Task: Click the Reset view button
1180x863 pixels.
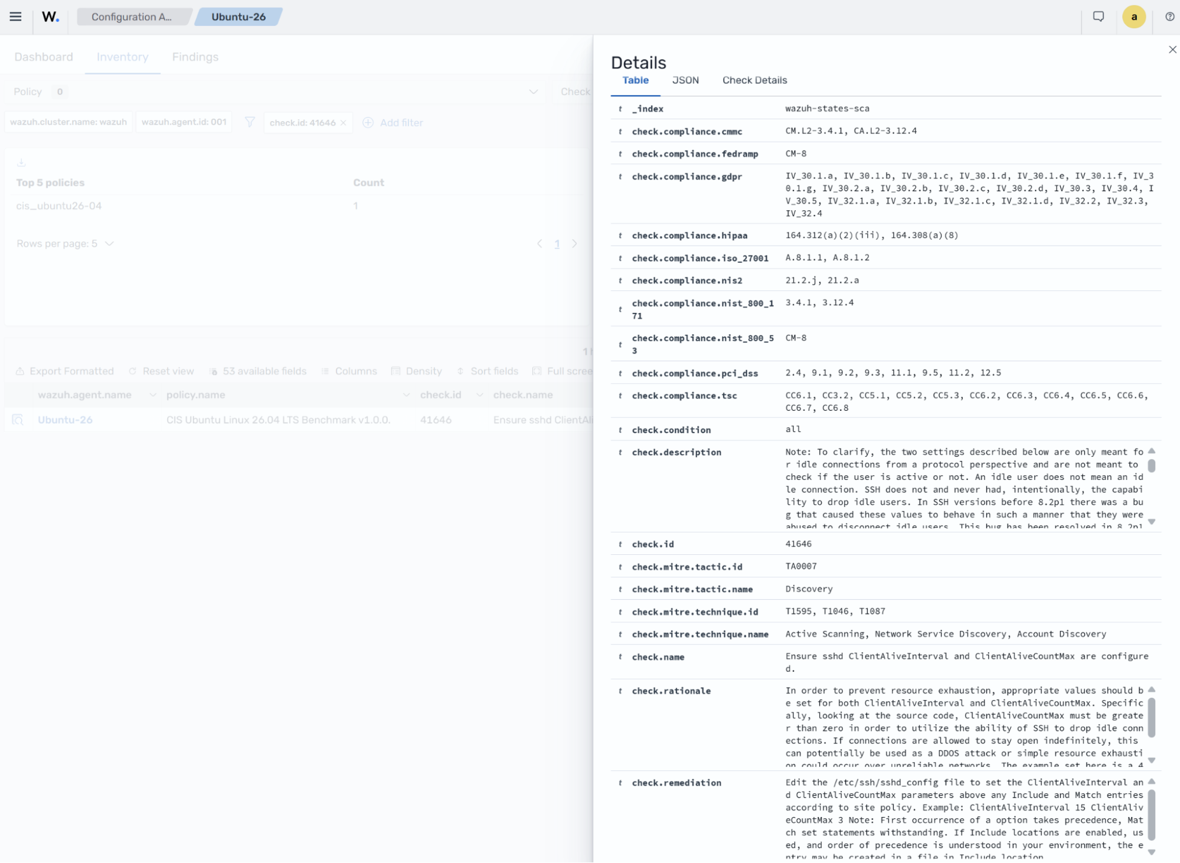Action: click(161, 371)
